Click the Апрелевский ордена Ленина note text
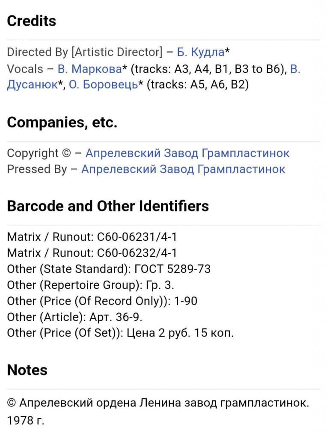 pyautogui.click(x=158, y=403)
